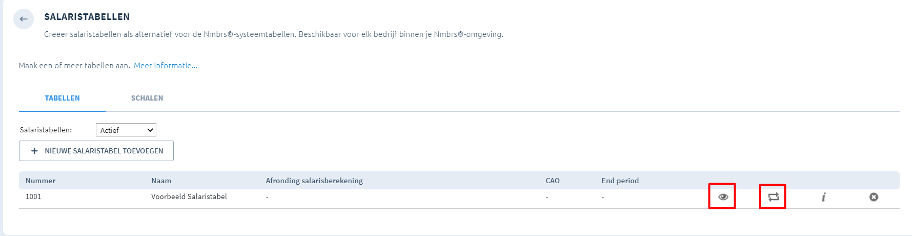Viewport: 912px width, 236px height.
Task: Delete row 1001 with the X icon
Action: (x=874, y=197)
